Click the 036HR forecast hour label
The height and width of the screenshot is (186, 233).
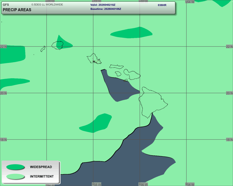(162, 5)
